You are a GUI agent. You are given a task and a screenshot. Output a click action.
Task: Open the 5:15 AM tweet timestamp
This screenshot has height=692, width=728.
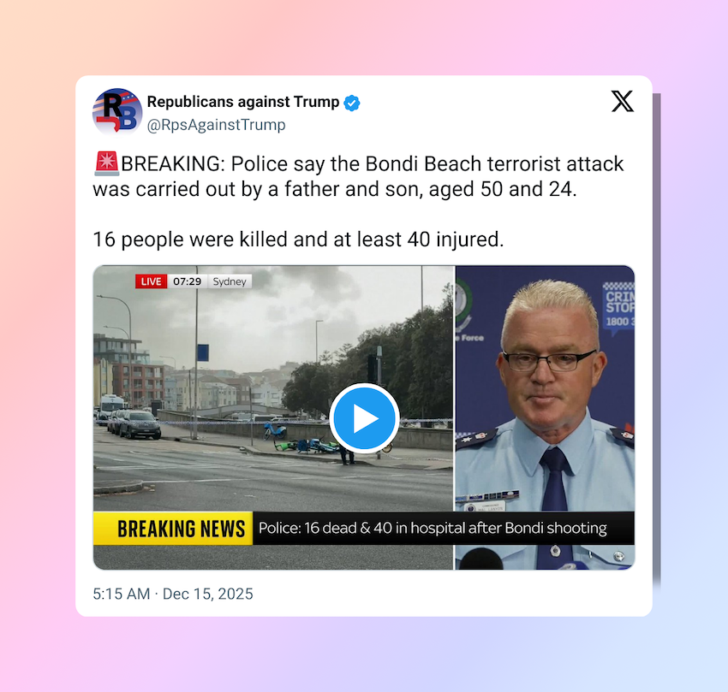(x=121, y=594)
